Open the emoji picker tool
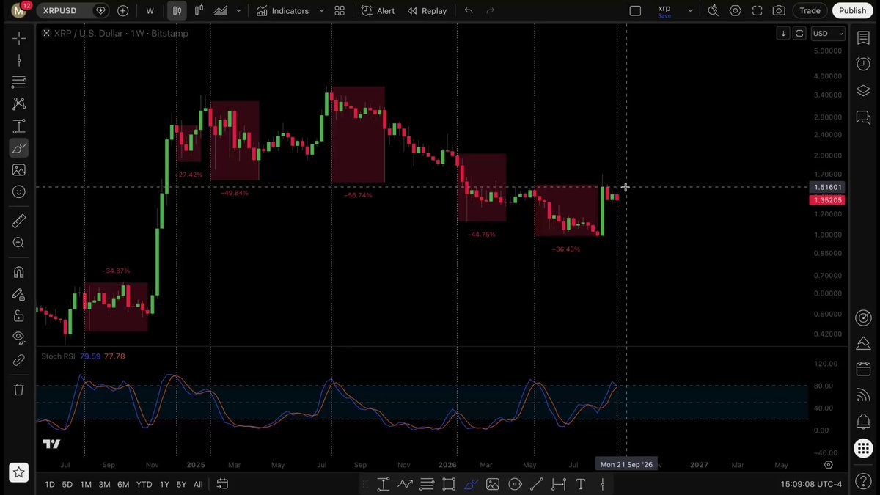The height and width of the screenshot is (495, 880). (x=19, y=192)
